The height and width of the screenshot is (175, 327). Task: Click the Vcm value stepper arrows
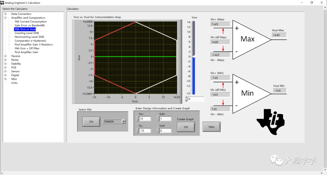187,99
